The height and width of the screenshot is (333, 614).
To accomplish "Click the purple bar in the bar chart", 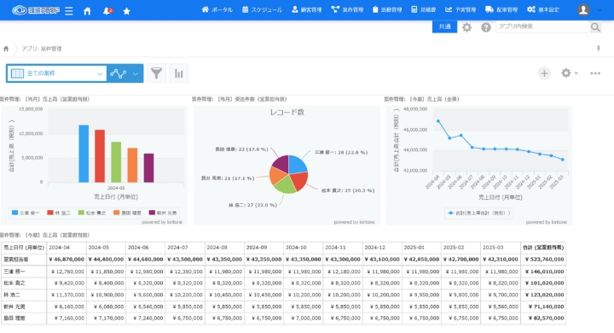I will [x=148, y=168].
